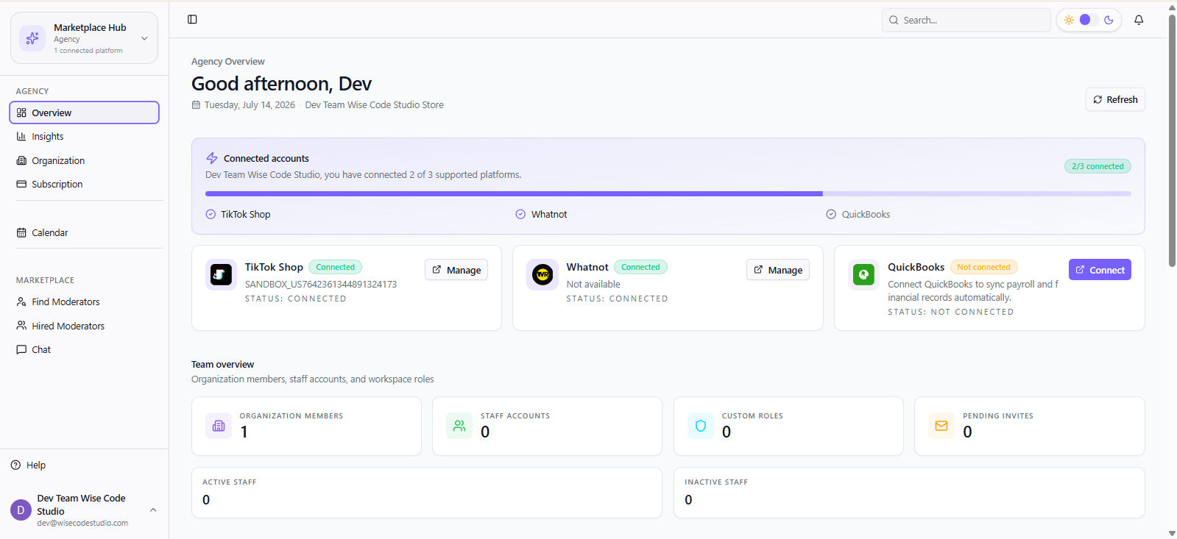1177x539 pixels.
Task: Open Calendar in the sidebar
Action: [x=84, y=232]
